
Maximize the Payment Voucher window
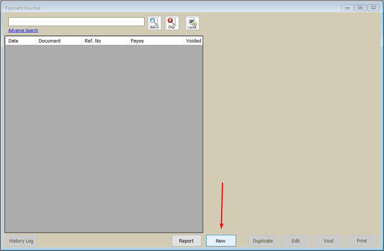pos(361,8)
